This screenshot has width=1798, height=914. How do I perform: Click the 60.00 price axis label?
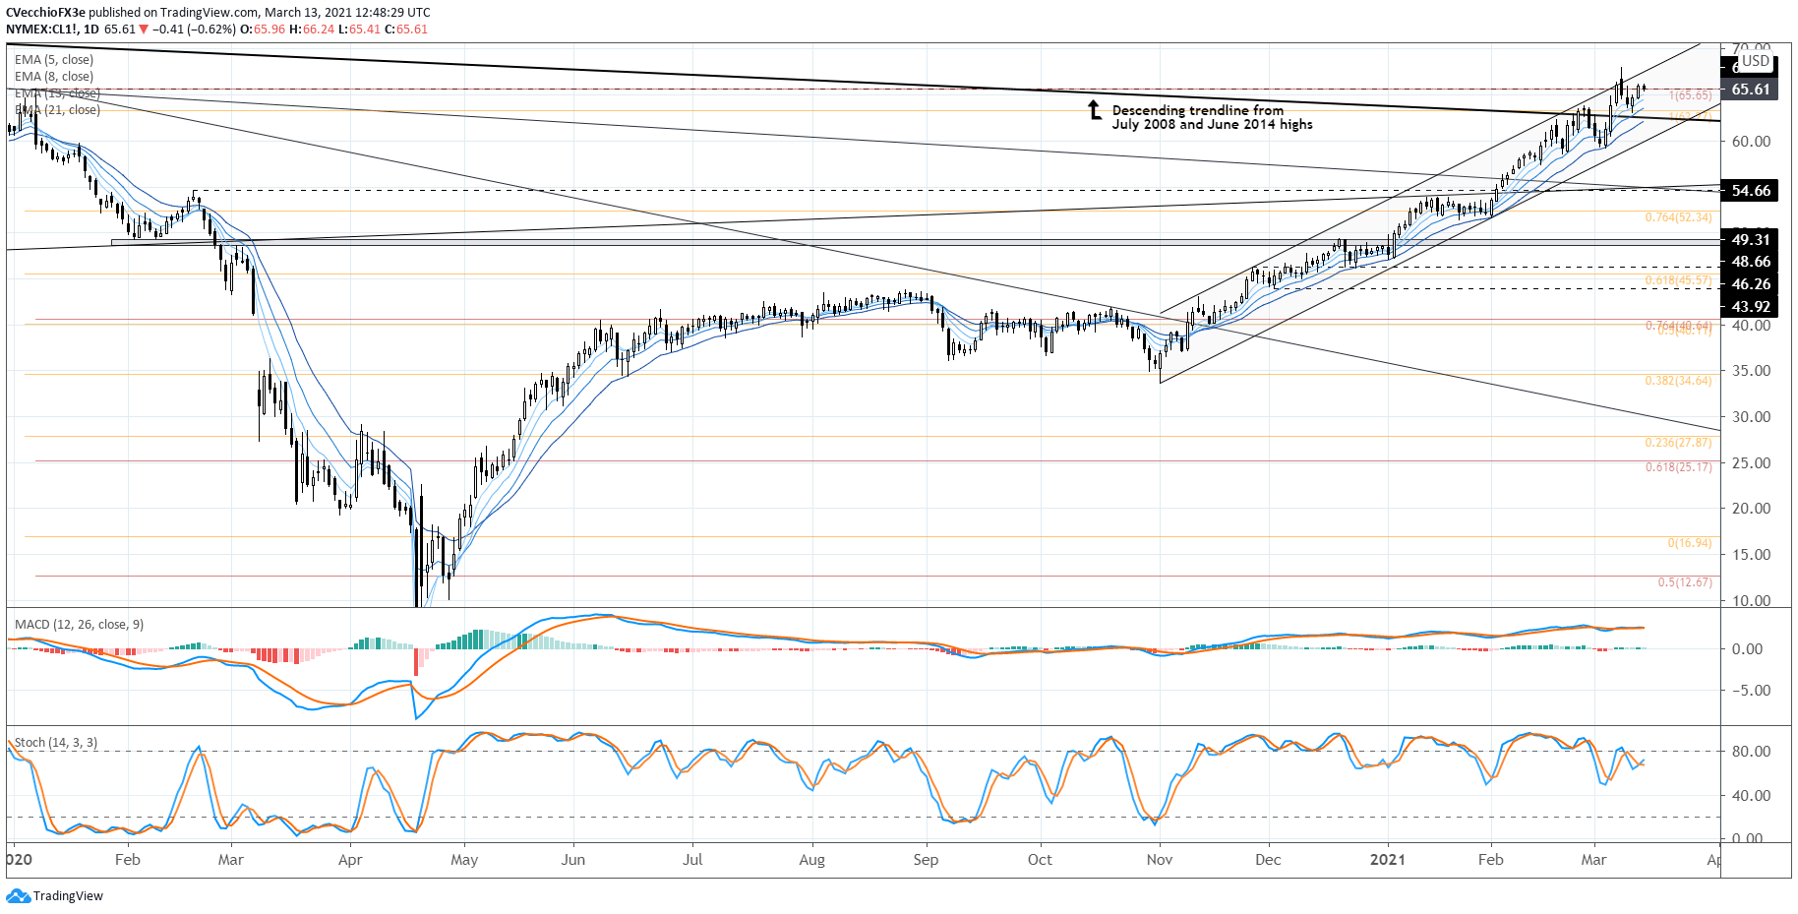click(x=1751, y=142)
